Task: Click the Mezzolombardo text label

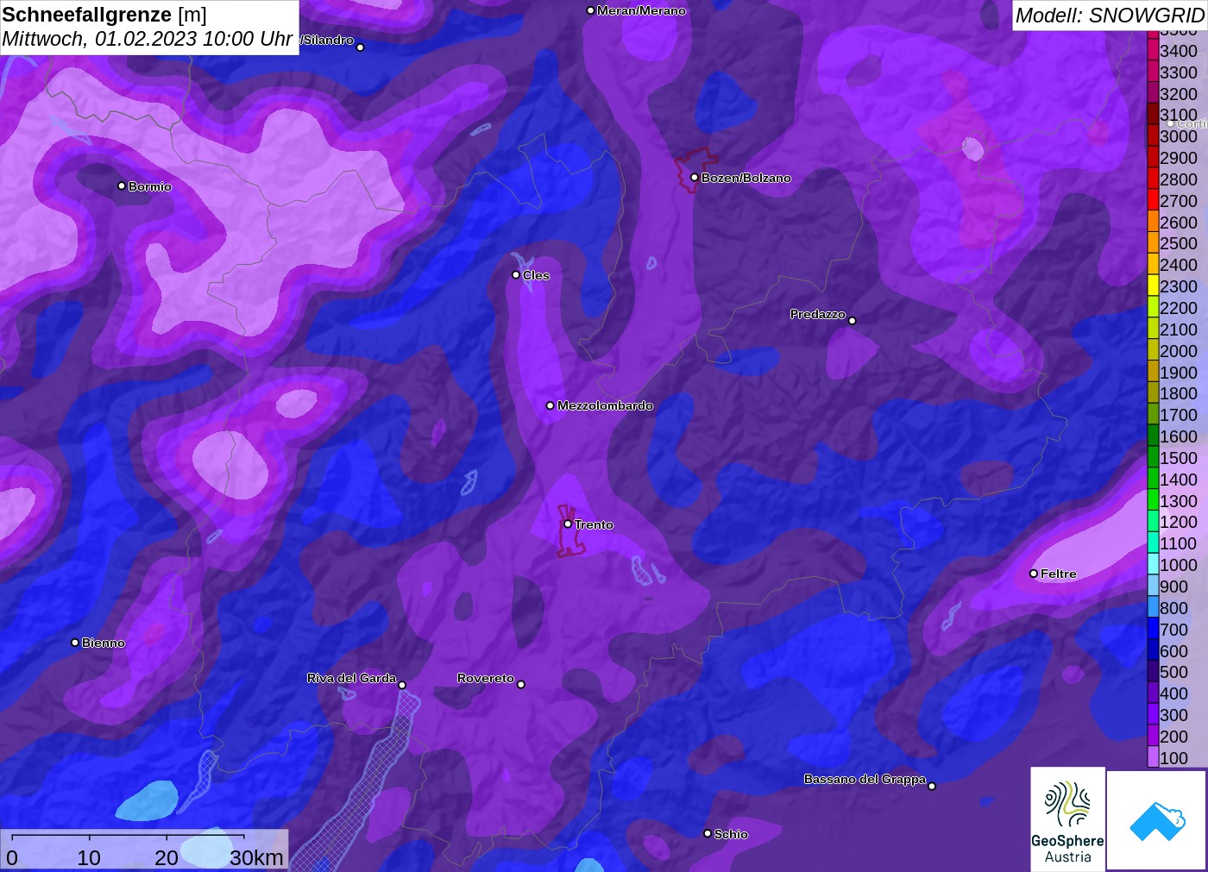Action: coord(605,405)
